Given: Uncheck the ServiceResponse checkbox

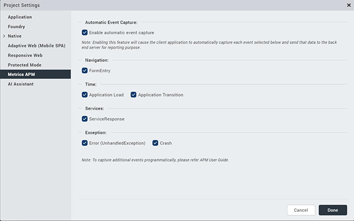Looking at the screenshot, I should point(84,119).
